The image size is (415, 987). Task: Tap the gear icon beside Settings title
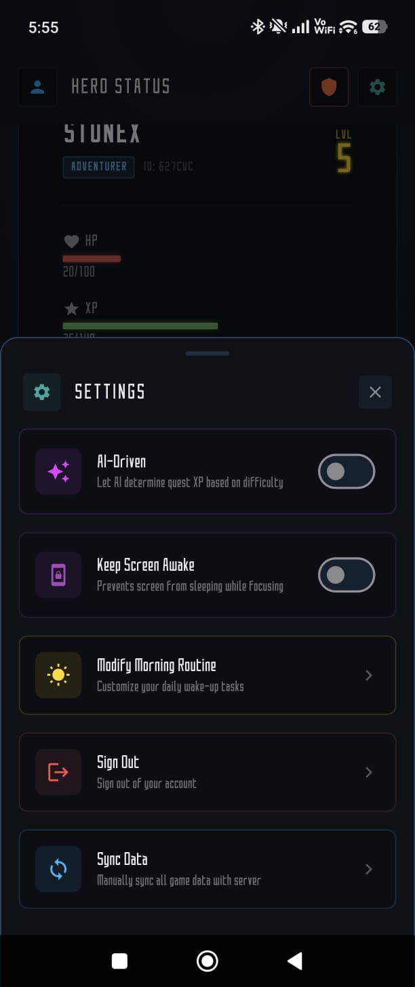point(42,392)
